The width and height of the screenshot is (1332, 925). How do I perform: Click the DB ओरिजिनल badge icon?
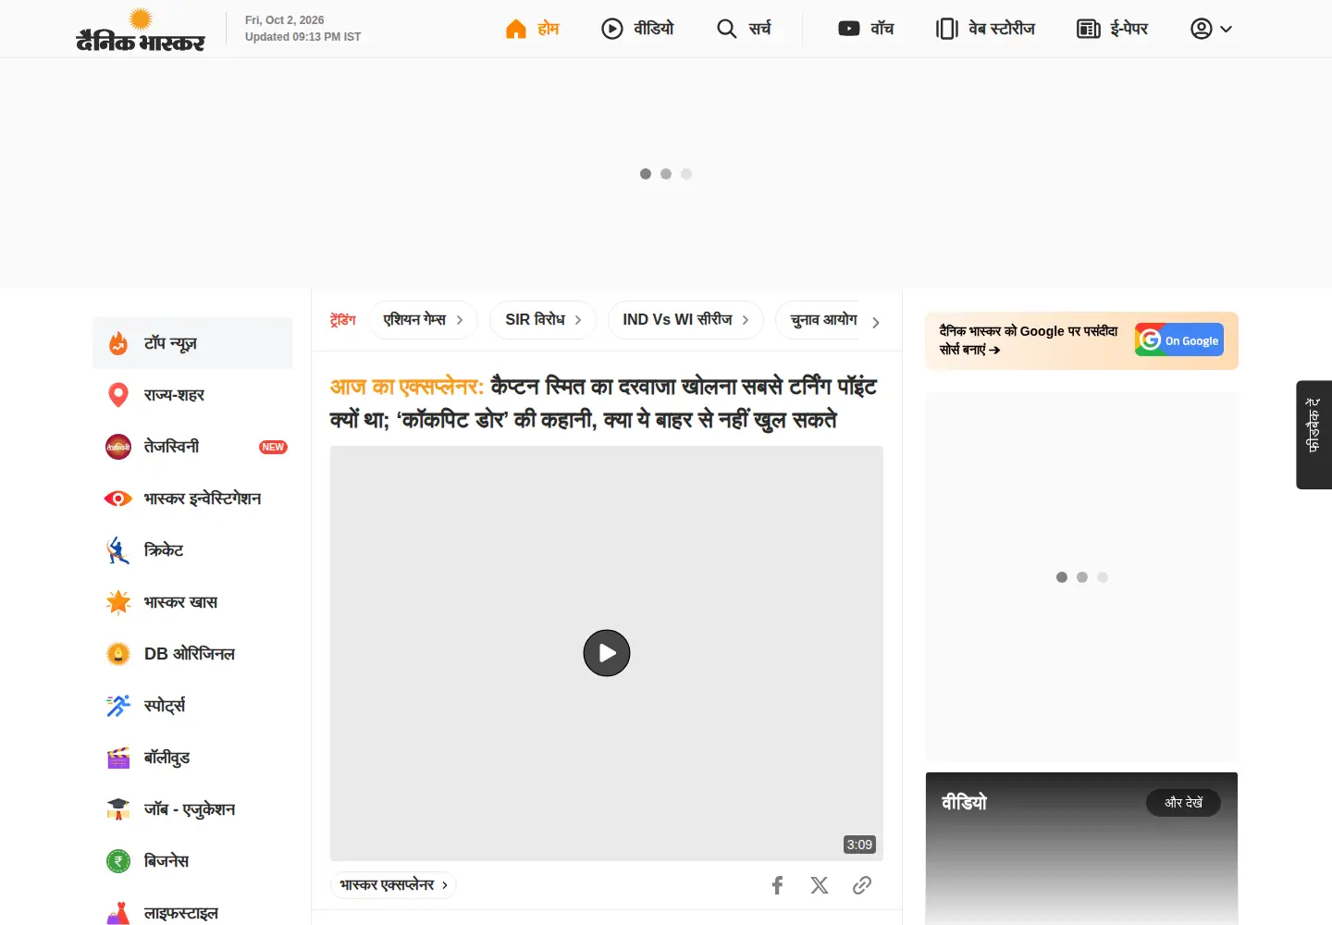pos(118,654)
